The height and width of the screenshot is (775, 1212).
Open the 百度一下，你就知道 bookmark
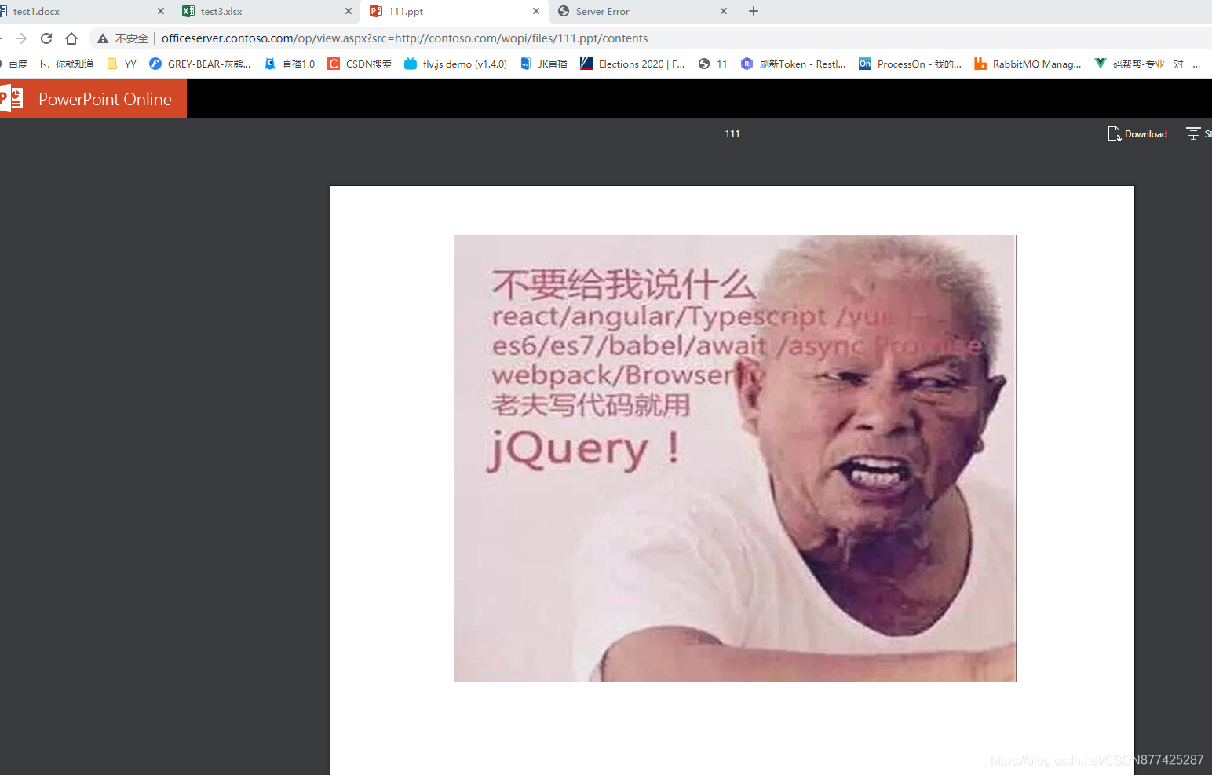[x=47, y=64]
